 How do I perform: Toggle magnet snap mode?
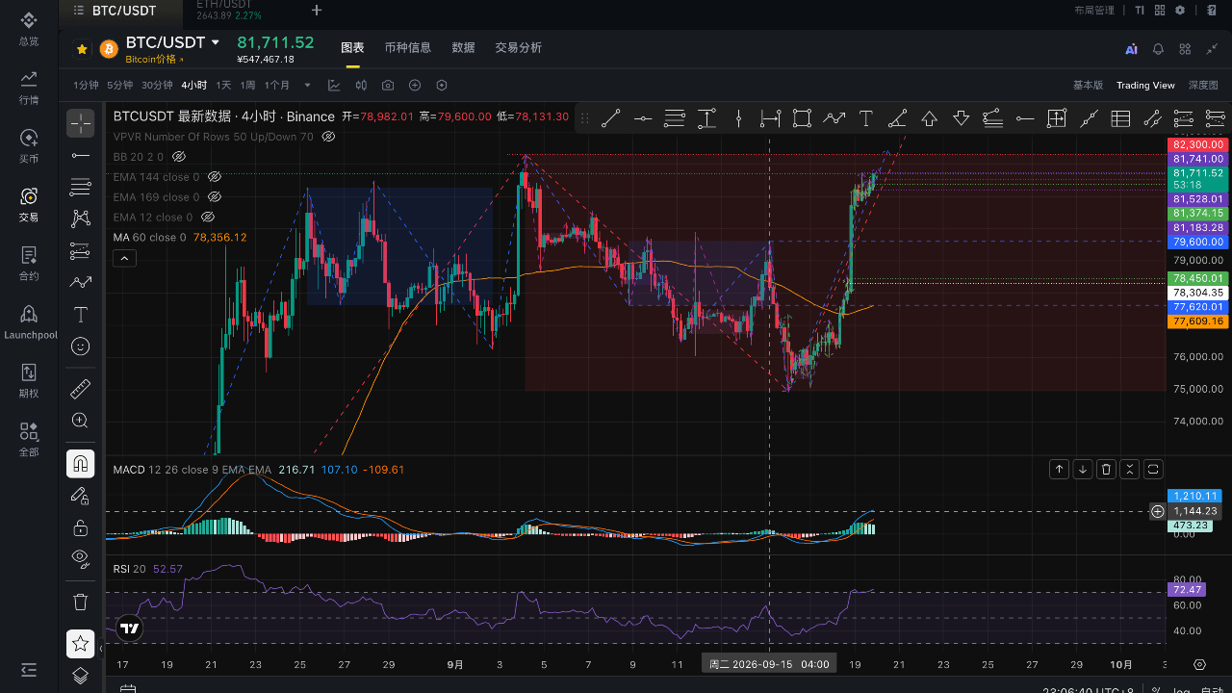[81, 464]
